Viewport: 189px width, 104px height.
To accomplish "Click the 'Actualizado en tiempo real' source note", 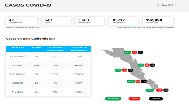I will (x=24, y=28).
